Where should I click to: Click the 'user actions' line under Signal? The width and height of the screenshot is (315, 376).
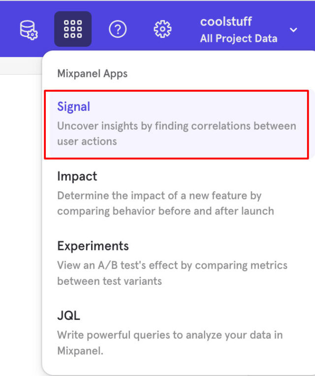click(87, 141)
